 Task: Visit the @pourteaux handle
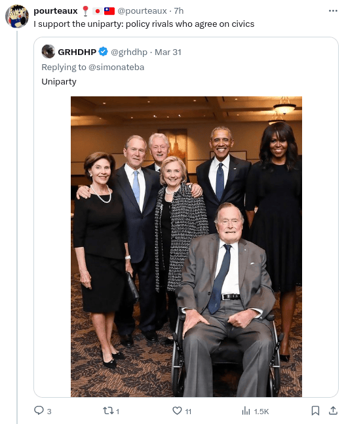point(142,11)
